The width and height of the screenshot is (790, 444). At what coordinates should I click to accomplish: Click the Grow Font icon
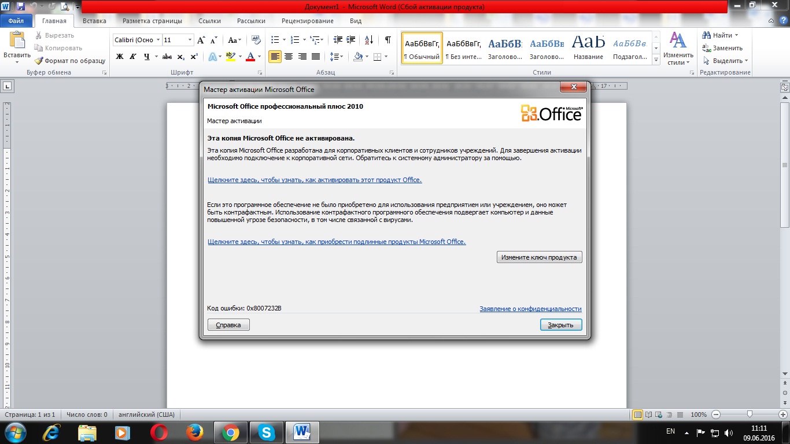pyautogui.click(x=201, y=40)
